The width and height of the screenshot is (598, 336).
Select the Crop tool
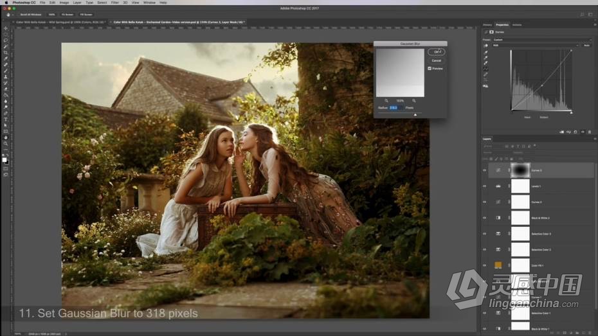point(5,53)
